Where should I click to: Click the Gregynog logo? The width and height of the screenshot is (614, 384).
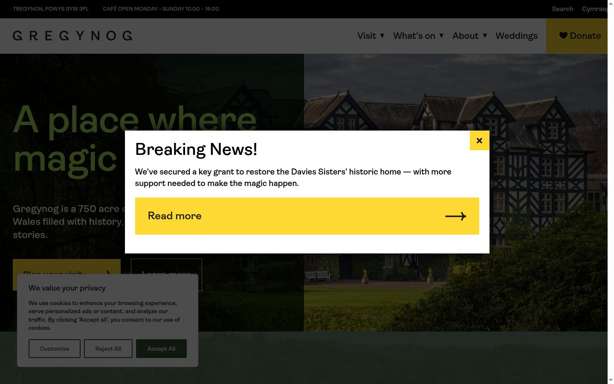pyautogui.click(x=72, y=36)
